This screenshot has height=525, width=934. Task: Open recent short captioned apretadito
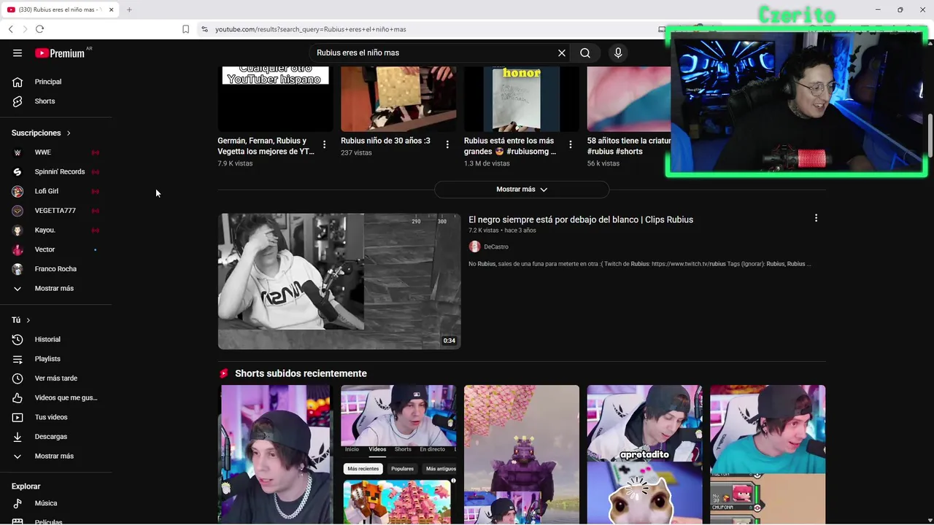click(645, 454)
